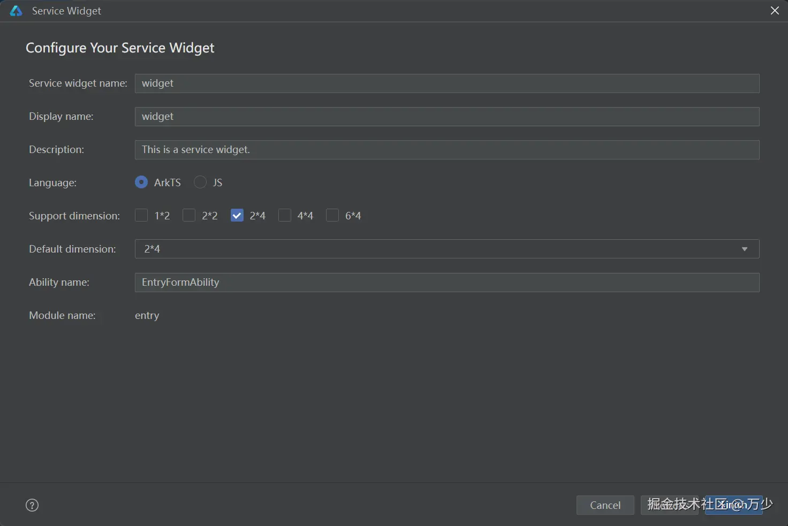The width and height of the screenshot is (788, 526).
Task: Select the JS language radio button
Action: (200, 182)
